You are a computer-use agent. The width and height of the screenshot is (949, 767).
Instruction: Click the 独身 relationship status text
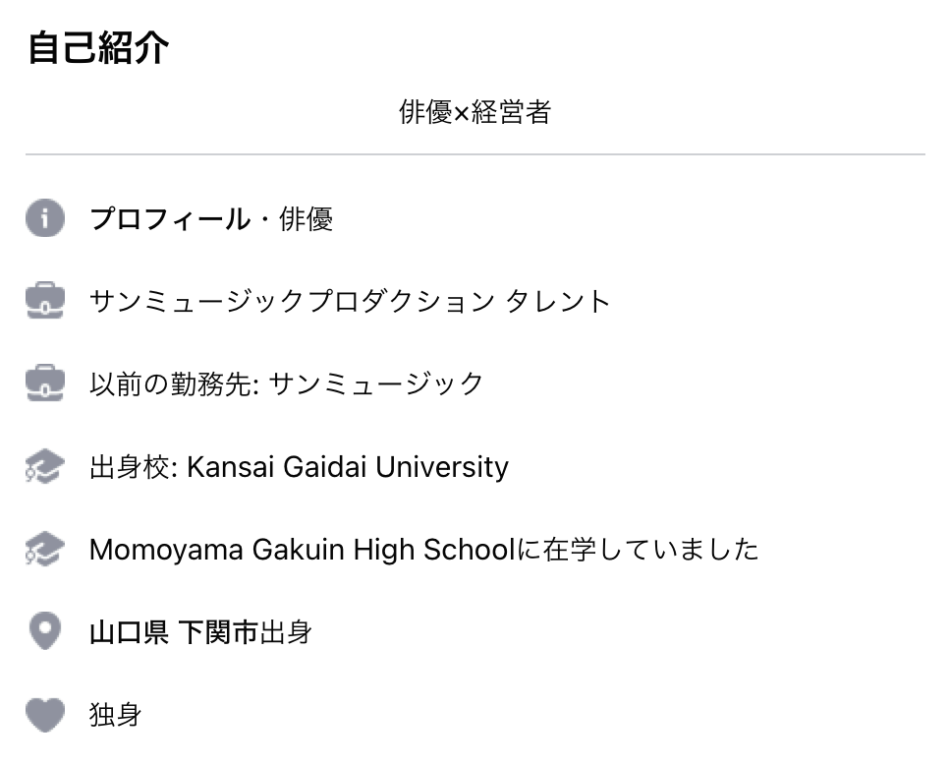116,715
